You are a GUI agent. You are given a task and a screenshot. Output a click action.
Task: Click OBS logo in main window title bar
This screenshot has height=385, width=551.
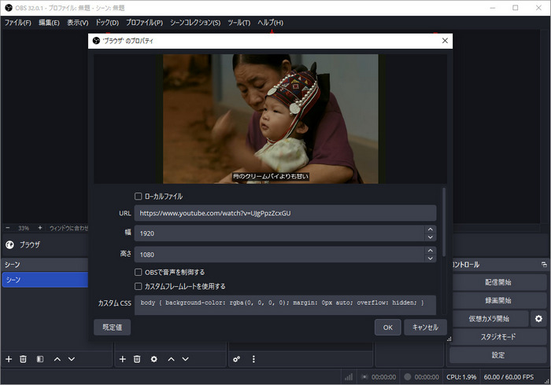(9, 8)
